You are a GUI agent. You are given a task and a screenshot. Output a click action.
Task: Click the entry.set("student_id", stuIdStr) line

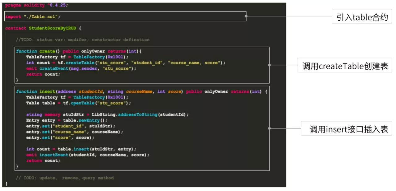[x=71, y=126]
